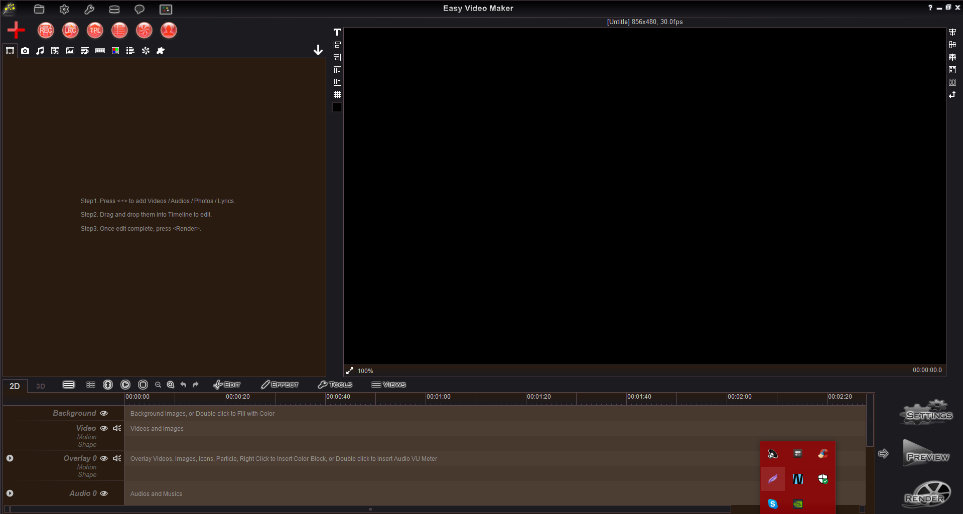
Task: Click the grid overlay icon beside preview
Action: 337,94
